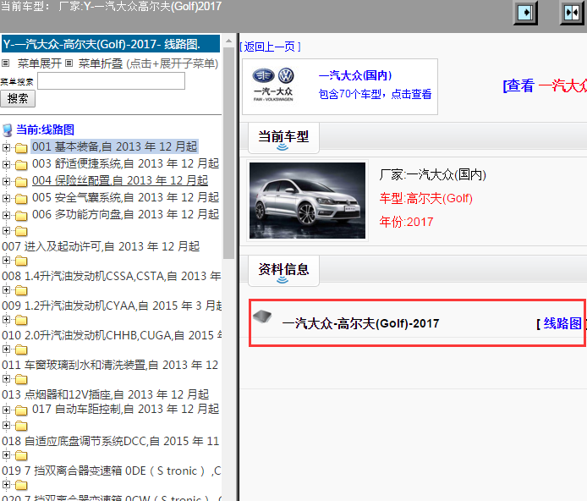Open 007 进入及起动许可 entry
587x501 pixels.
pyautogui.click(x=101, y=246)
